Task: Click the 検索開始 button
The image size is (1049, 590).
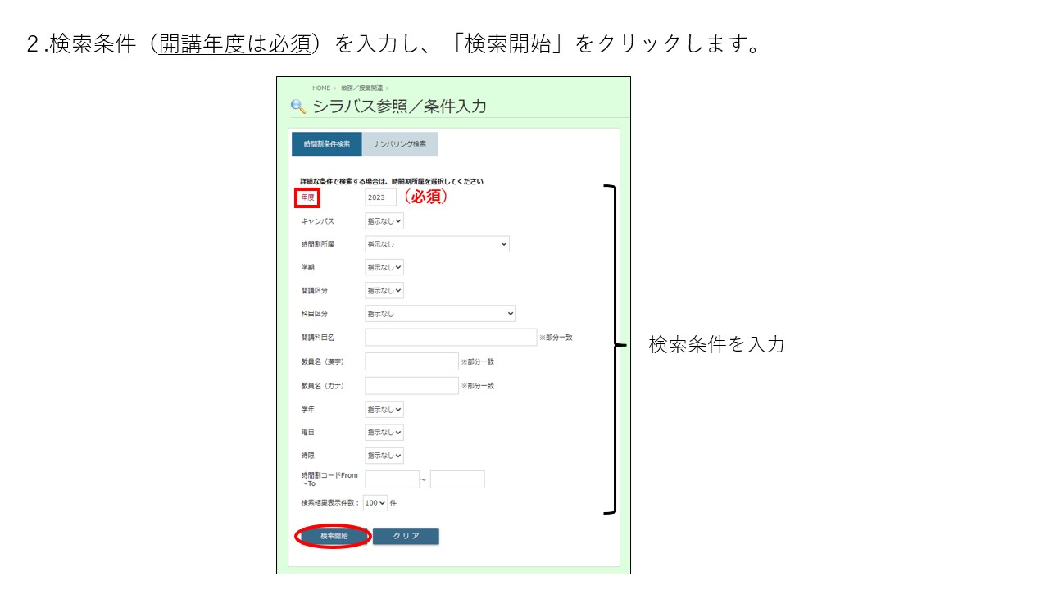Action: (334, 536)
